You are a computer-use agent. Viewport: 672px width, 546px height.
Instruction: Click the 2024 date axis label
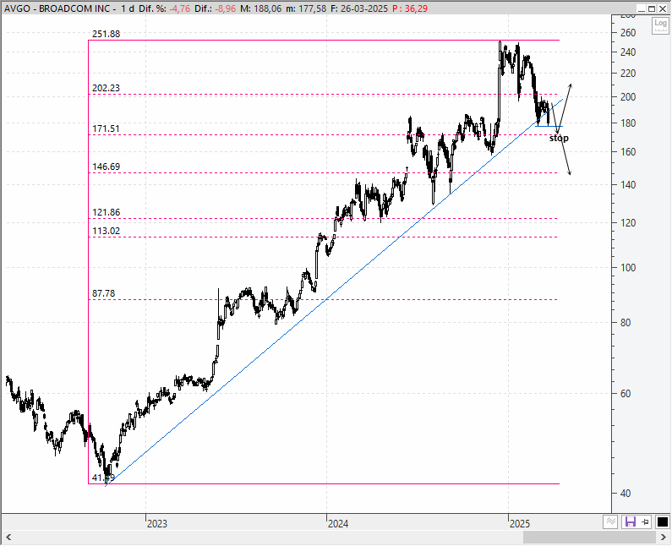pos(338,524)
